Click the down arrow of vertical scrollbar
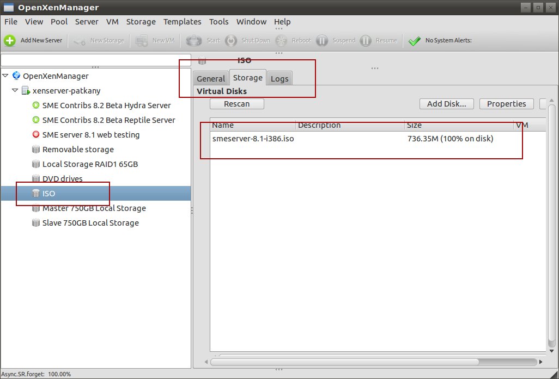The height and width of the screenshot is (379, 559). point(551,351)
